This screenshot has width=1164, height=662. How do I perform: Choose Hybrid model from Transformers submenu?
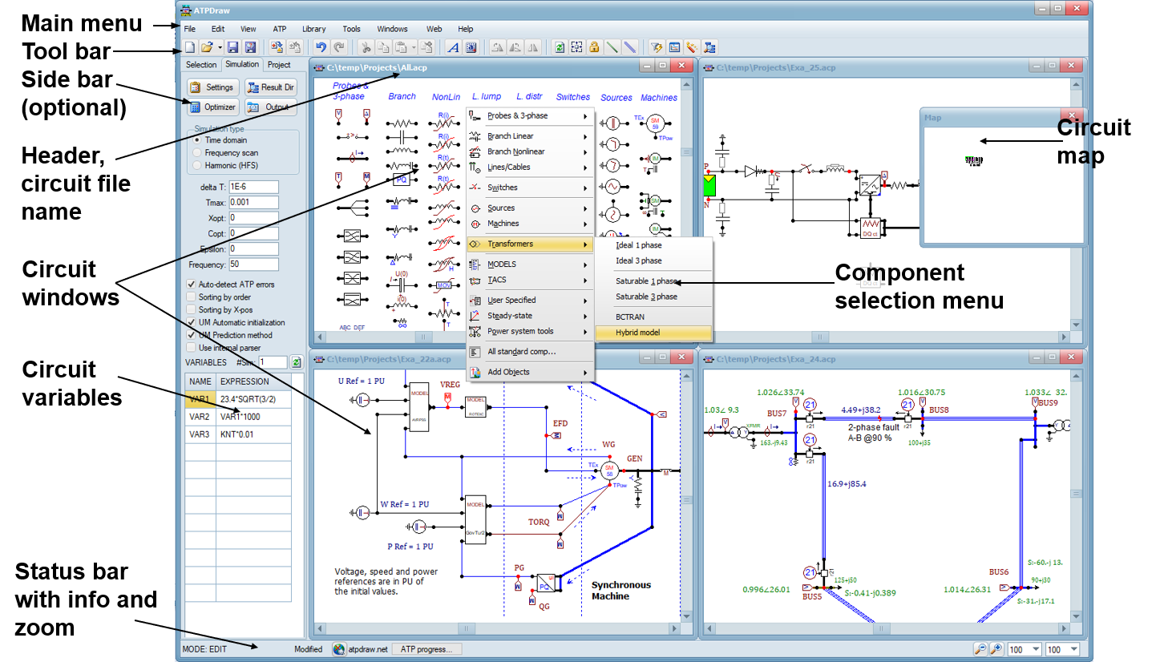coord(653,332)
